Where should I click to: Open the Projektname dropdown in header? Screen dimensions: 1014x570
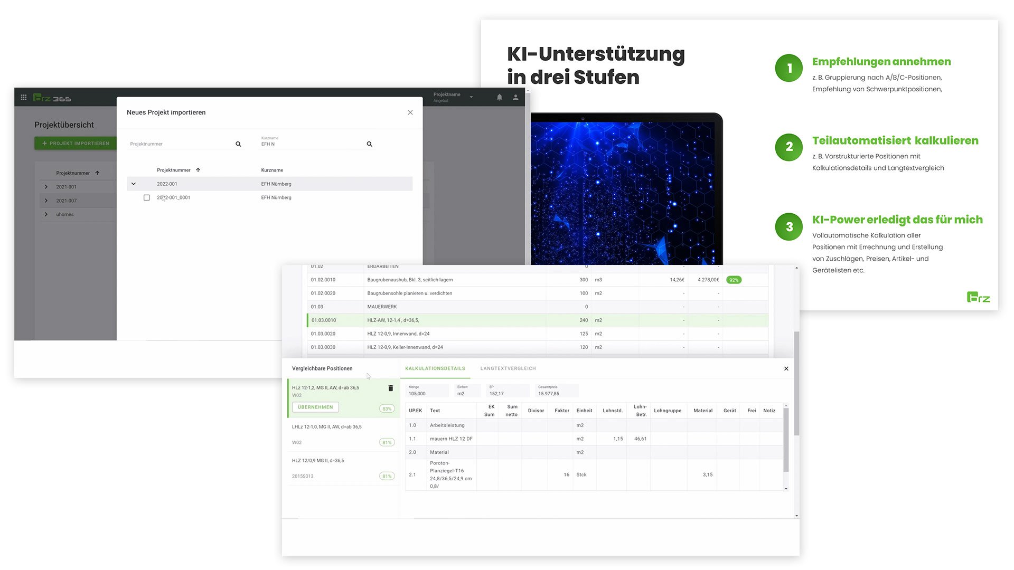471,97
